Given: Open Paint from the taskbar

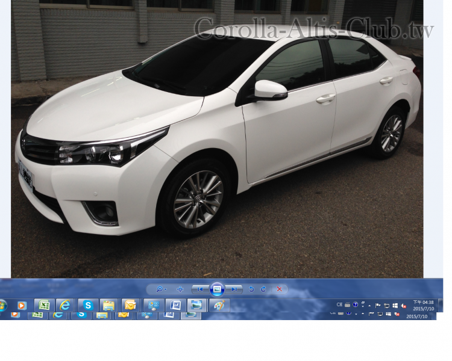Looking at the screenshot, I should pos(219,306).
